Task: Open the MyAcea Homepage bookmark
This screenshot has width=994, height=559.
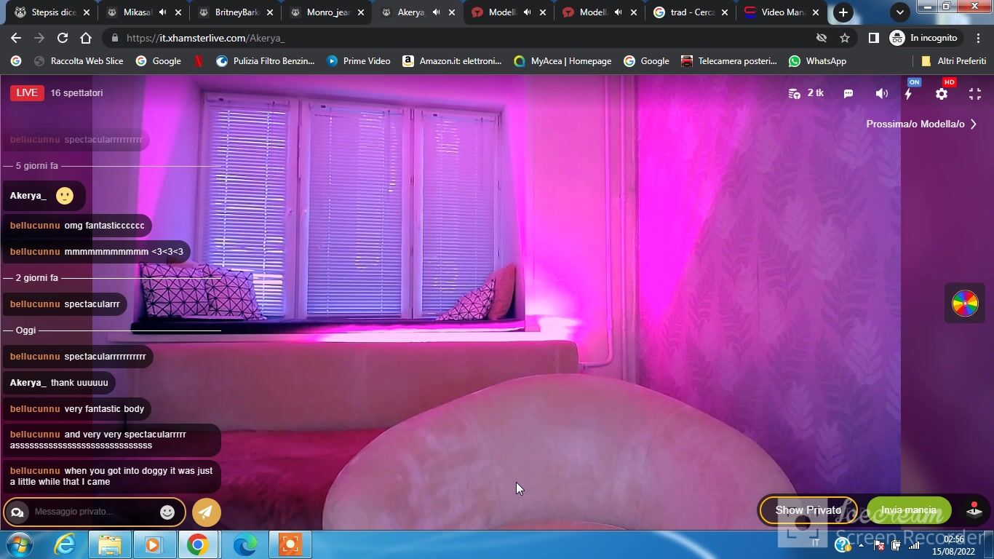Action: click(x=562, y=61)
